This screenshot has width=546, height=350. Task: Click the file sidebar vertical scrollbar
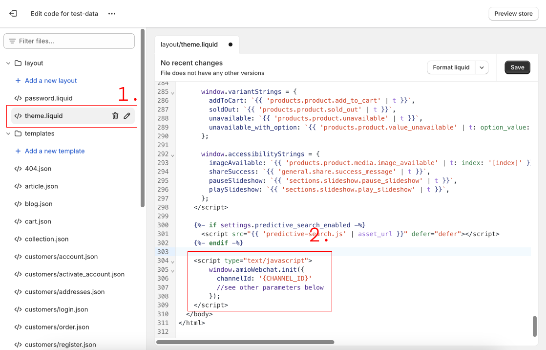click(143, 118)
